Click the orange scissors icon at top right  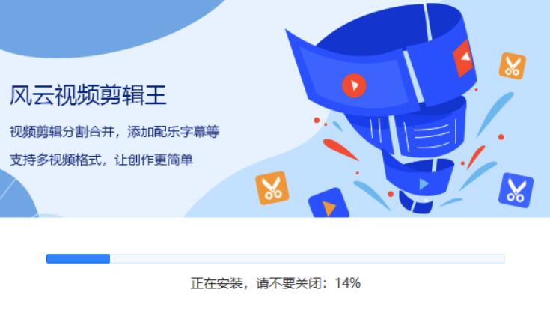pos(512,66)
